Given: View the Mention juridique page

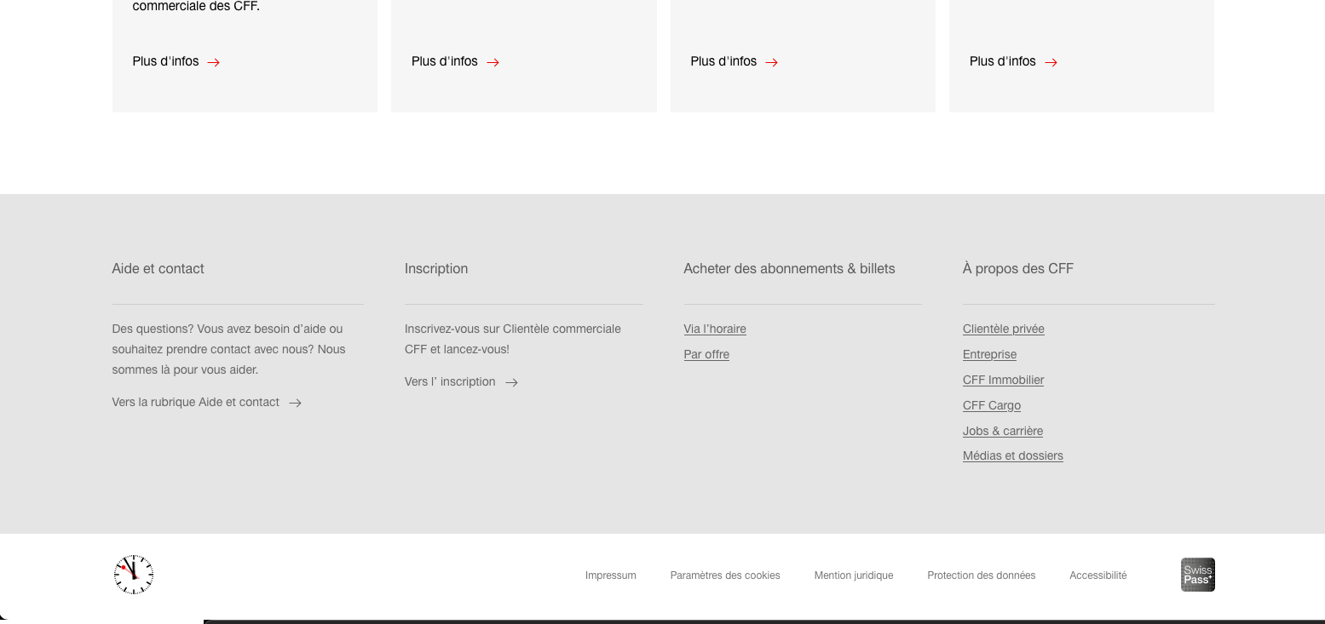Looking at the screenshot, I should coord(853,575).
